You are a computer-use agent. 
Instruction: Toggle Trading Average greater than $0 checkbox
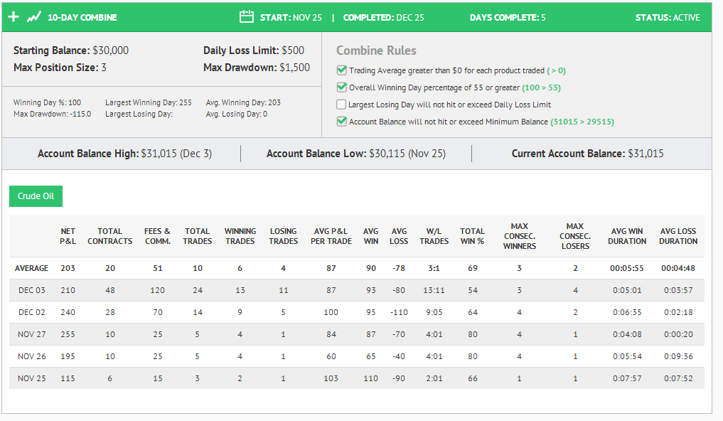tap(342, 70)
